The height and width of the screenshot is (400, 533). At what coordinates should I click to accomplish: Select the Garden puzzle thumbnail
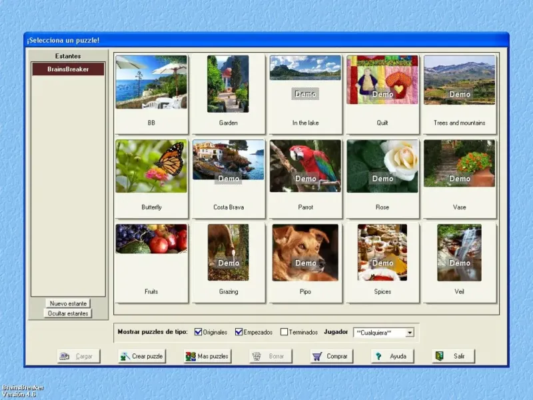tap(228, 84)
